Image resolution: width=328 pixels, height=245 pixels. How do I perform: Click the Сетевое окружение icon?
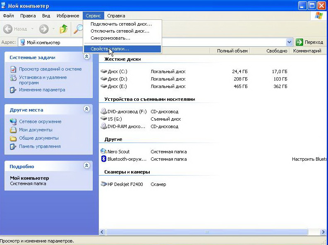13,121
